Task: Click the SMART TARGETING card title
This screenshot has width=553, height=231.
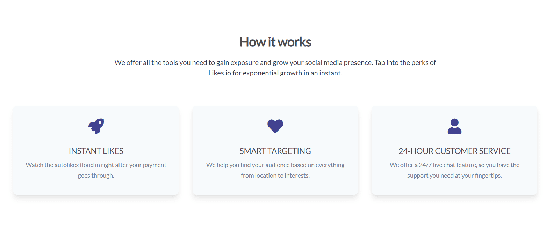Action: [x=275, y=151]
